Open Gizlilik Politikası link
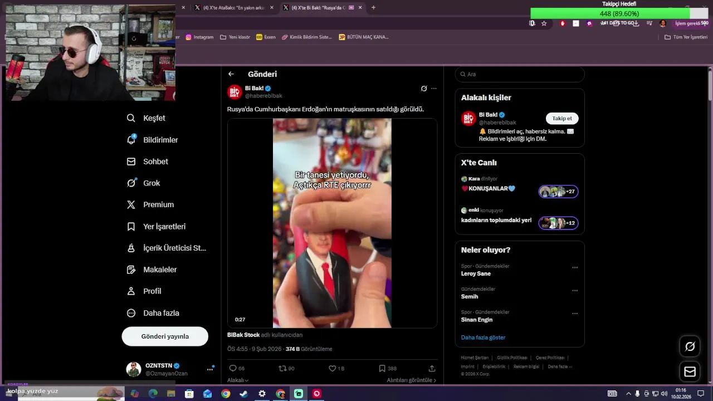 click(x=512, y=358)
